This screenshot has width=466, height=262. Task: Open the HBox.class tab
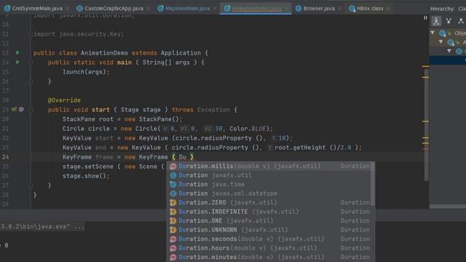tap(369, 9)
